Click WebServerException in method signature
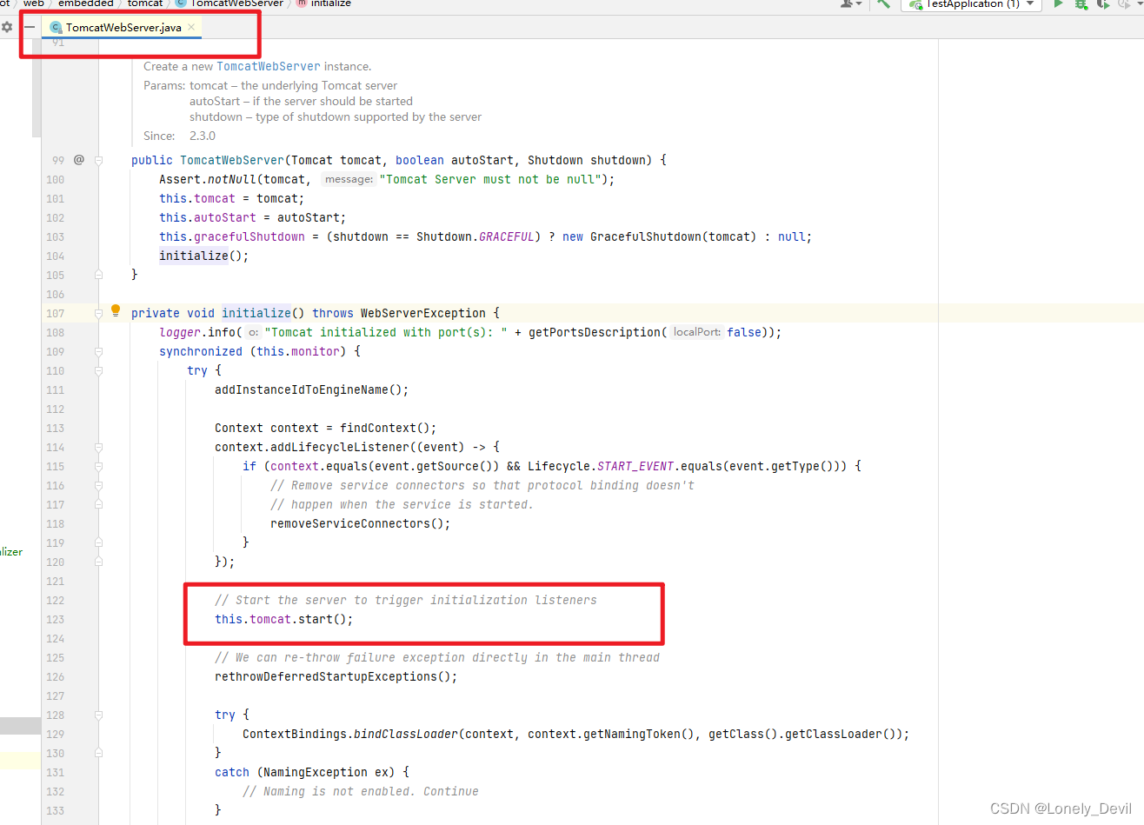The image size is (1144, 825). click(423, 313)
